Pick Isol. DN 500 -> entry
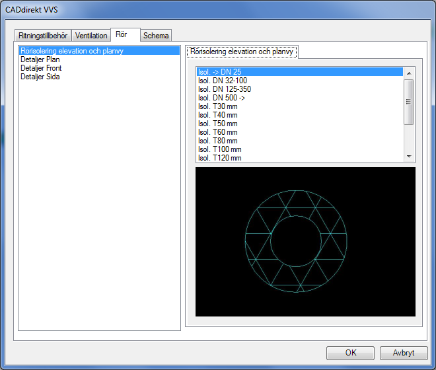This screenshot has width=436, height=370. [300, 98]
